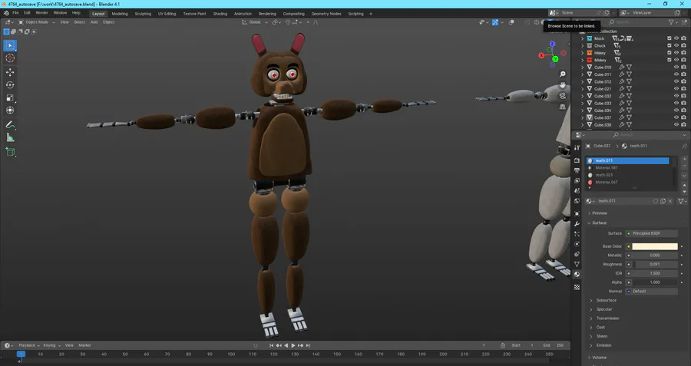This screenshot has width=691, height=366.
Task: Open the Modifiers wrench properties tab
Action: point(577,224)
